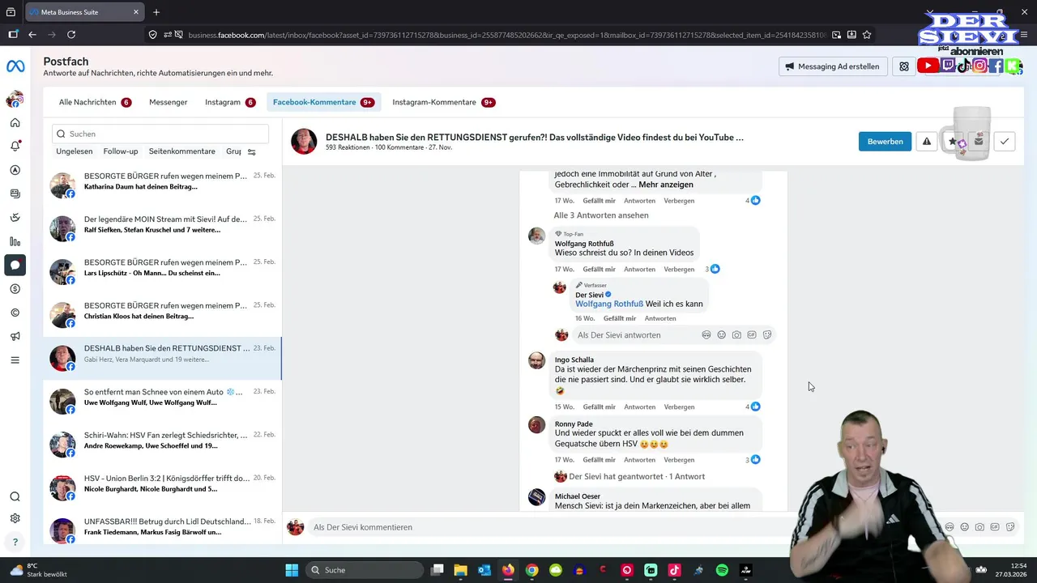Click the Meta logo
This screenshot has width=1037, height=583.
(x=15, y=66)
